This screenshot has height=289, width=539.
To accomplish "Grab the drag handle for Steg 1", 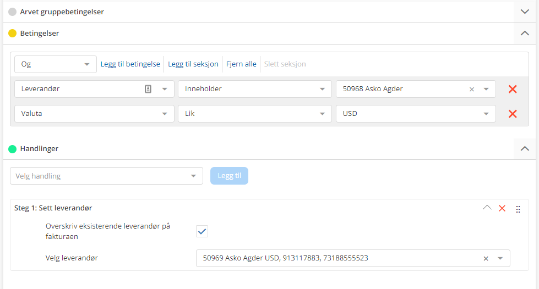I will (x=518, y=209).
